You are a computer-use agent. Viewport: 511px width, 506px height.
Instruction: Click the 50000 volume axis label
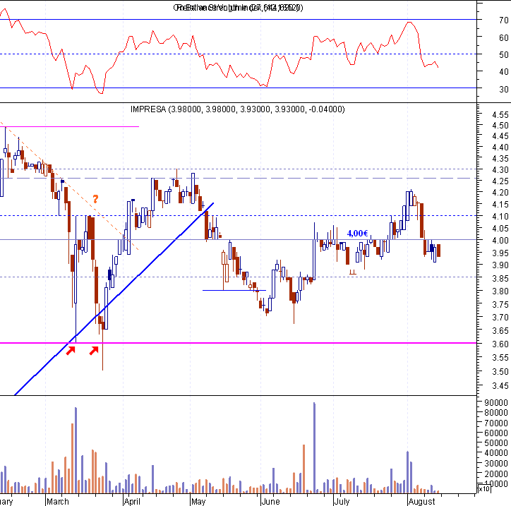[496, 443]
